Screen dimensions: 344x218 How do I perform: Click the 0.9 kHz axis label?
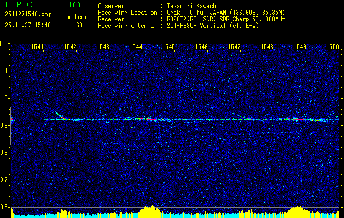coord(4,125)
